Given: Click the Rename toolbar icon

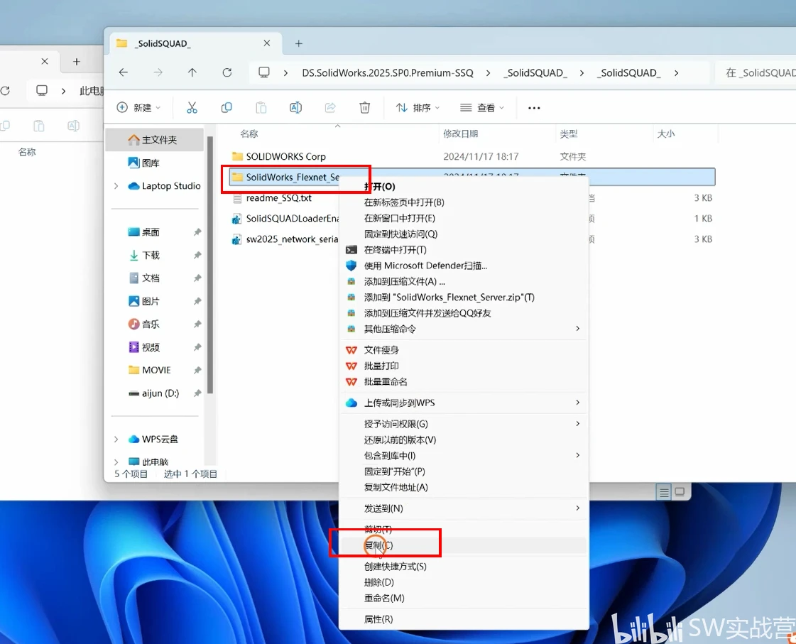Looking at the screenshot, I should (295, 108).
